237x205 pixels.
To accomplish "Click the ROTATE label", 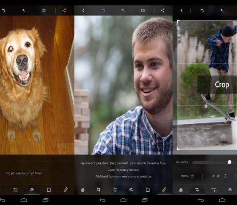I will click(185, 176).
